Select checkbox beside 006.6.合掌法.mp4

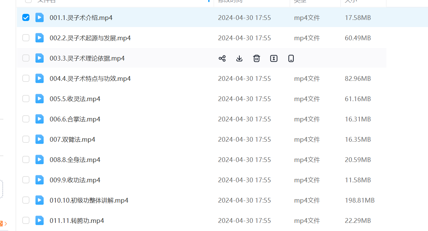[x=26, y=119]
